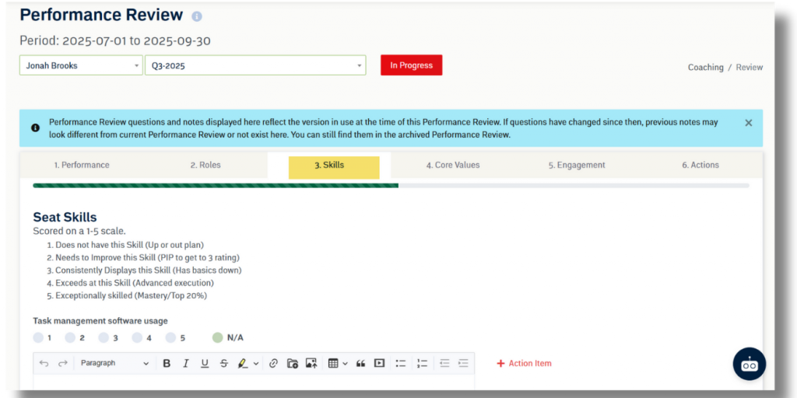797x398 pixels.
Task: Click the In Progress status button
Action: click(x=411, y=65)
